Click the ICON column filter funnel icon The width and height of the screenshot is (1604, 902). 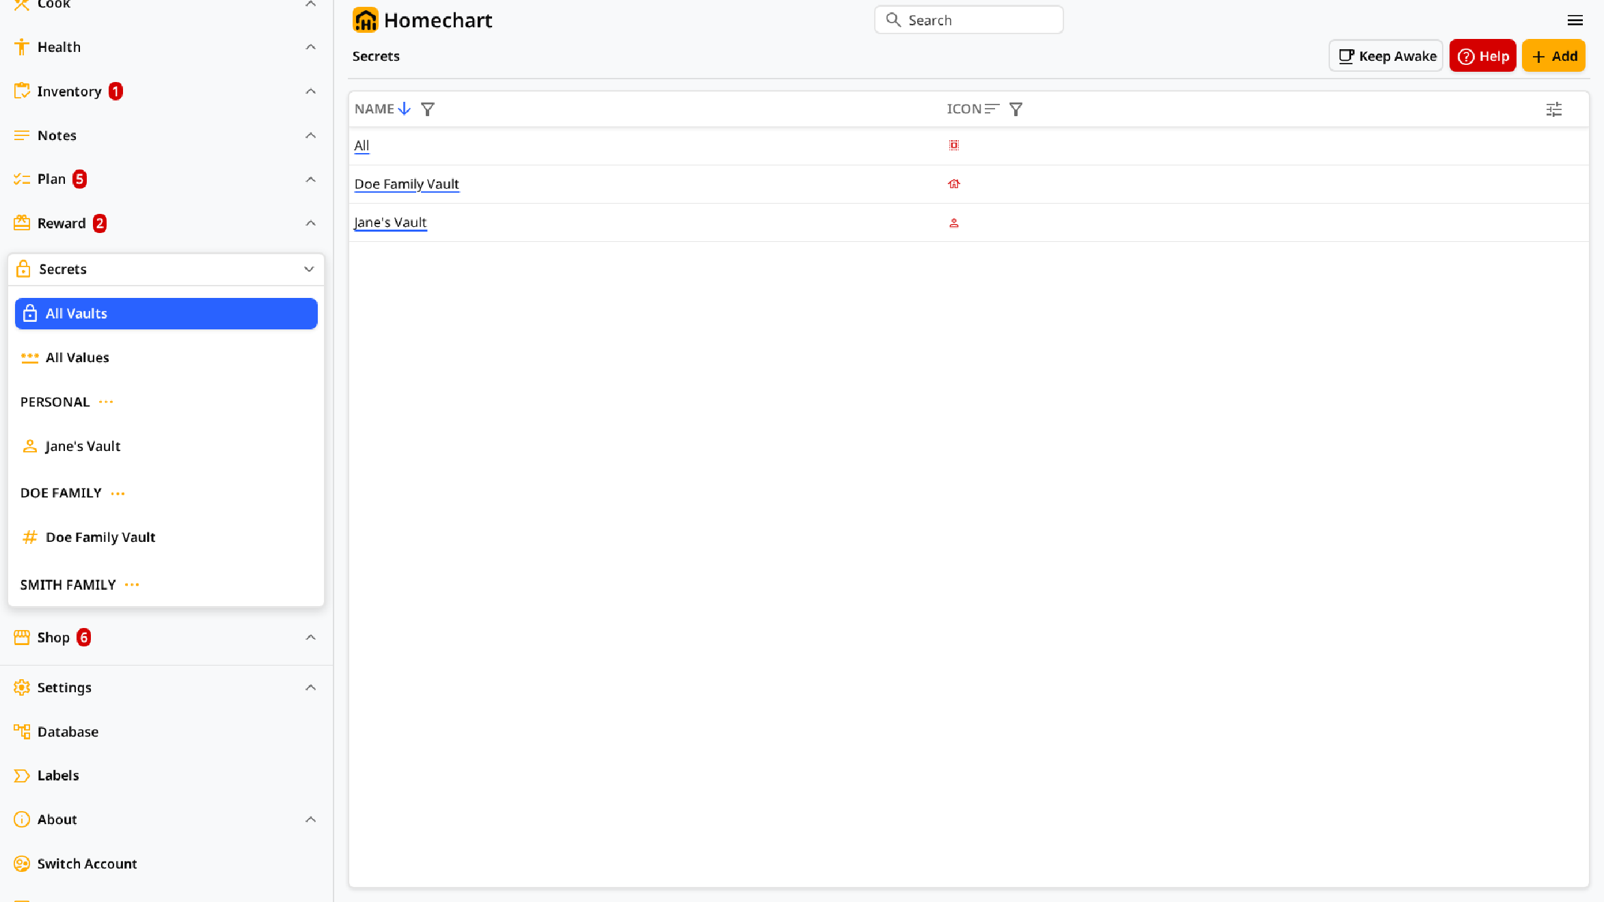1016,109
